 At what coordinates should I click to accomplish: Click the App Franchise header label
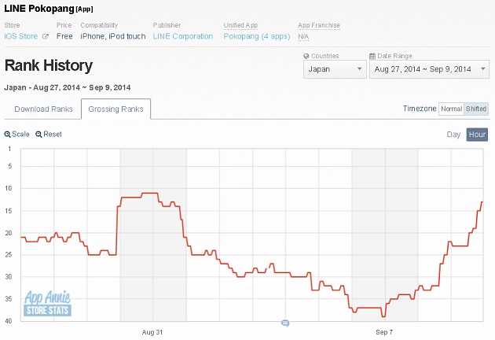tap(319, 25)
